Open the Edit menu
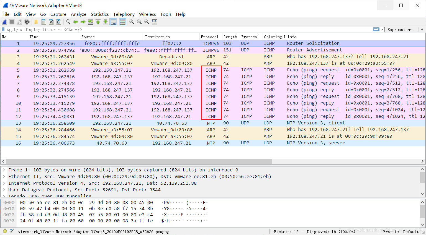426x235 pixels. 18,14
